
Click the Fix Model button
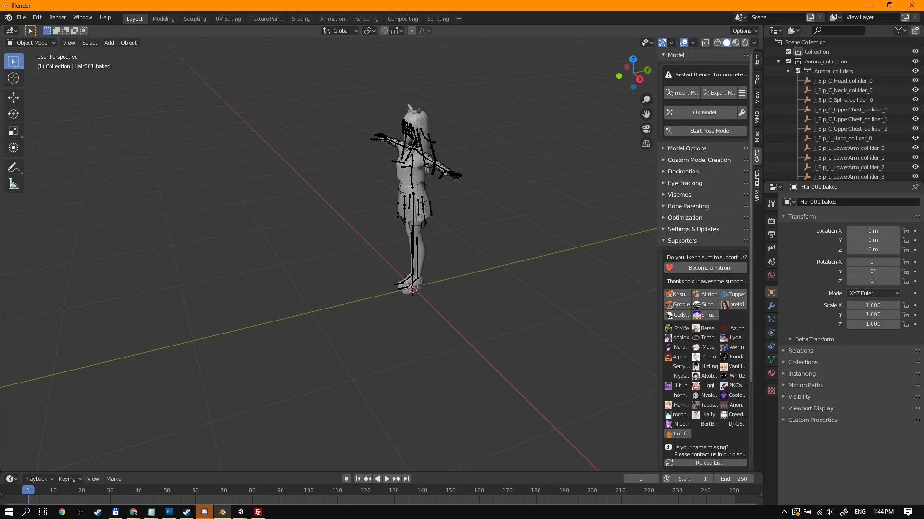(x=704, y=112)
